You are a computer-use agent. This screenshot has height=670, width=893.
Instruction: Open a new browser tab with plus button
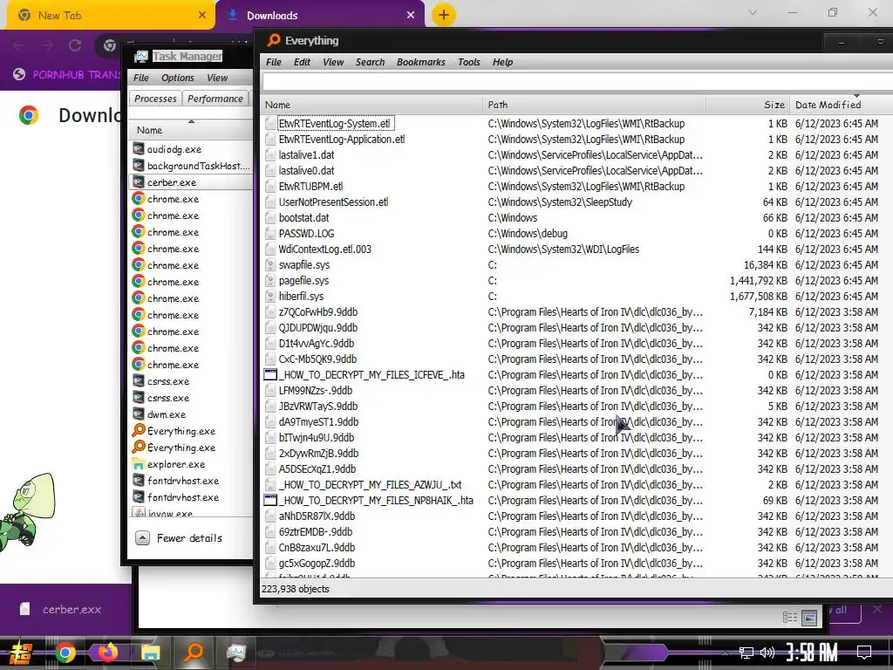tap(444, 15)
